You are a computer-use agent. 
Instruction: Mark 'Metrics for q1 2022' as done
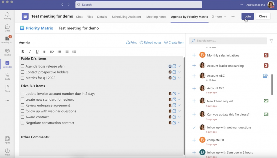23,78
